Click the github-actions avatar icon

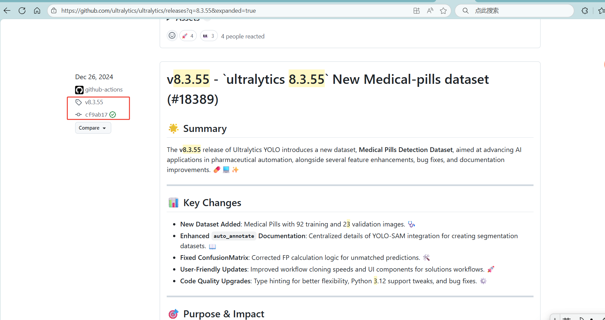click(x=79, y=90)
